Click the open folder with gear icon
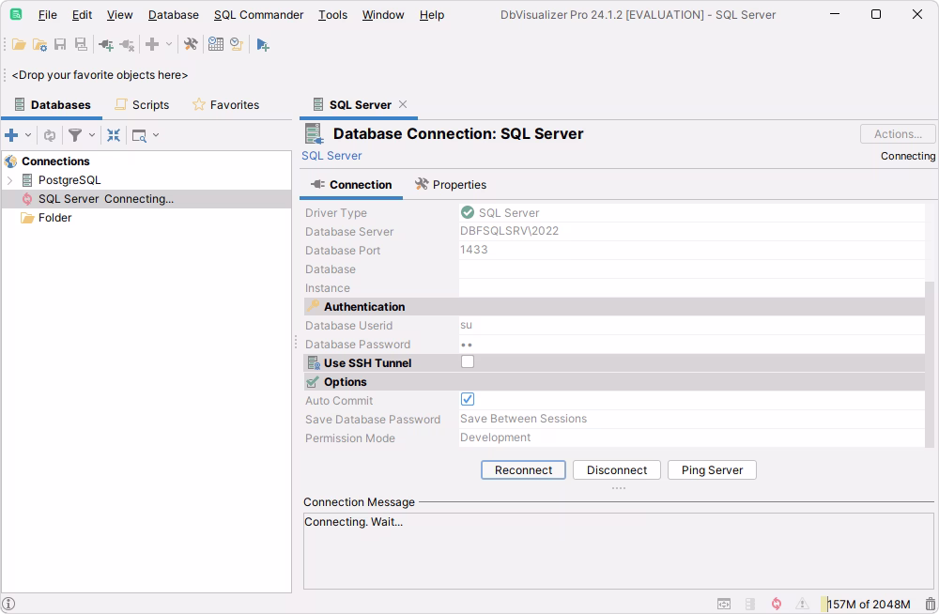Viewport: 939px width, 614px height. [39, 44]
